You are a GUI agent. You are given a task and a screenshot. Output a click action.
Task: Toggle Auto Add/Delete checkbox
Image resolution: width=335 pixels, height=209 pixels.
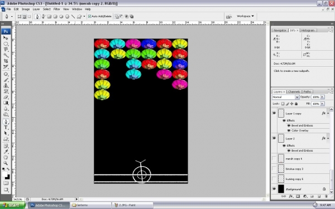(90, 16)
